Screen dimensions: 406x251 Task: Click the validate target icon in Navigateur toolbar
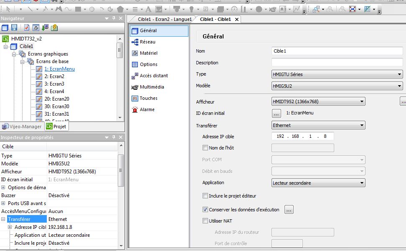26,28
